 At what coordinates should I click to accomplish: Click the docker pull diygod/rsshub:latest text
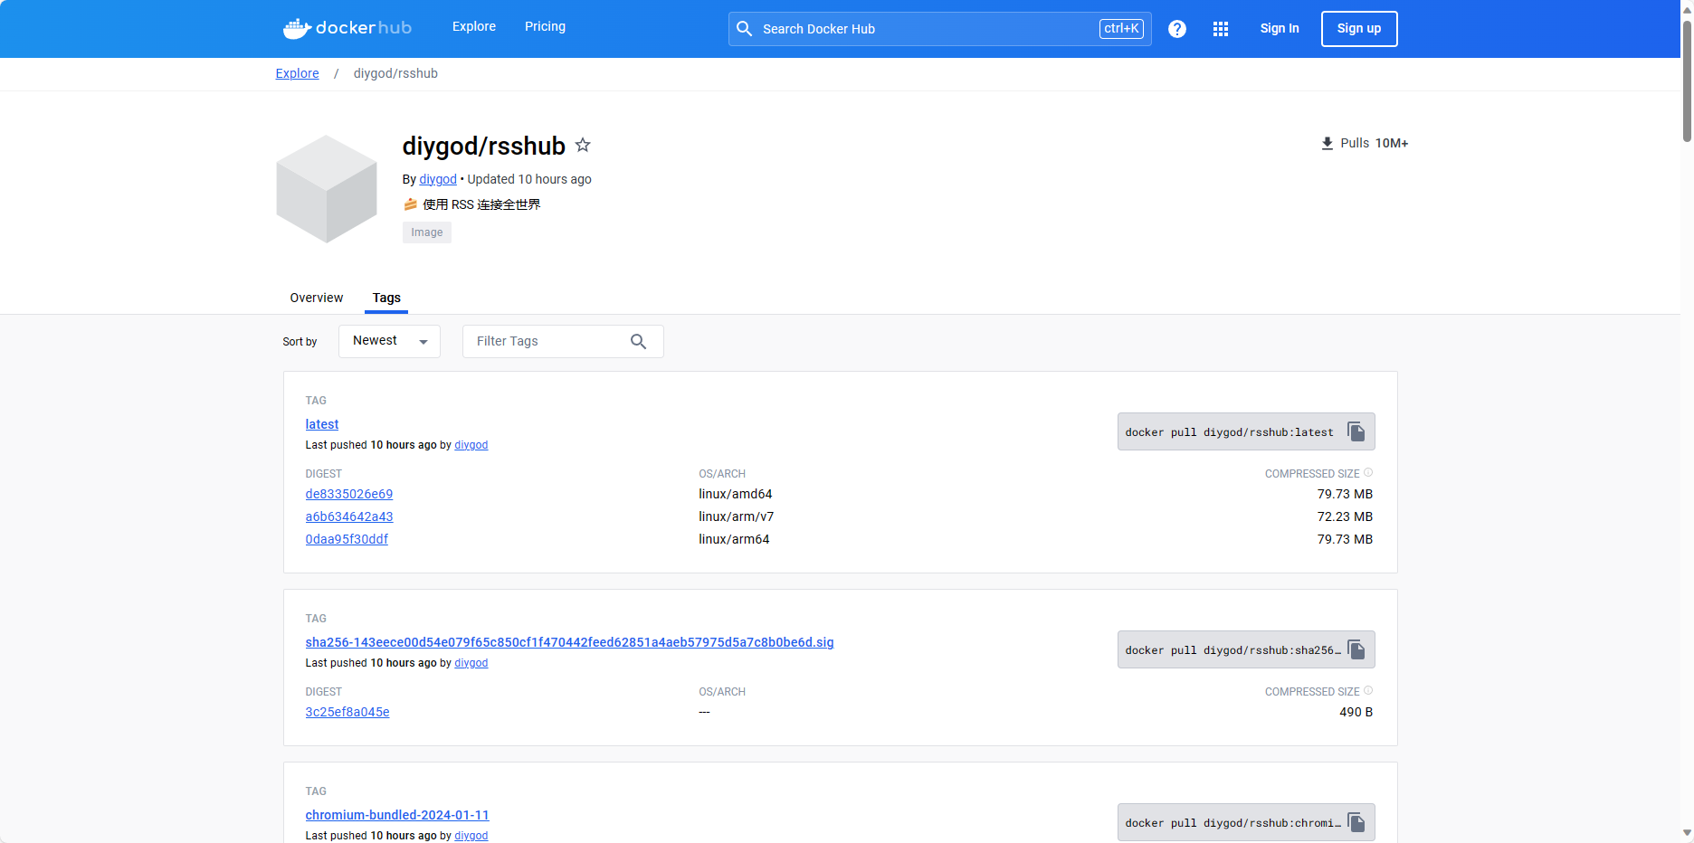(x=1229, y=432)
